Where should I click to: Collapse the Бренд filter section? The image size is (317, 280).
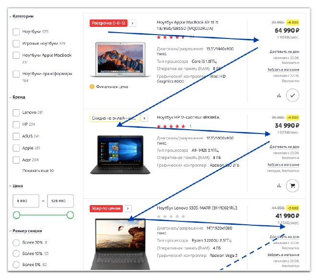[11, 97]
